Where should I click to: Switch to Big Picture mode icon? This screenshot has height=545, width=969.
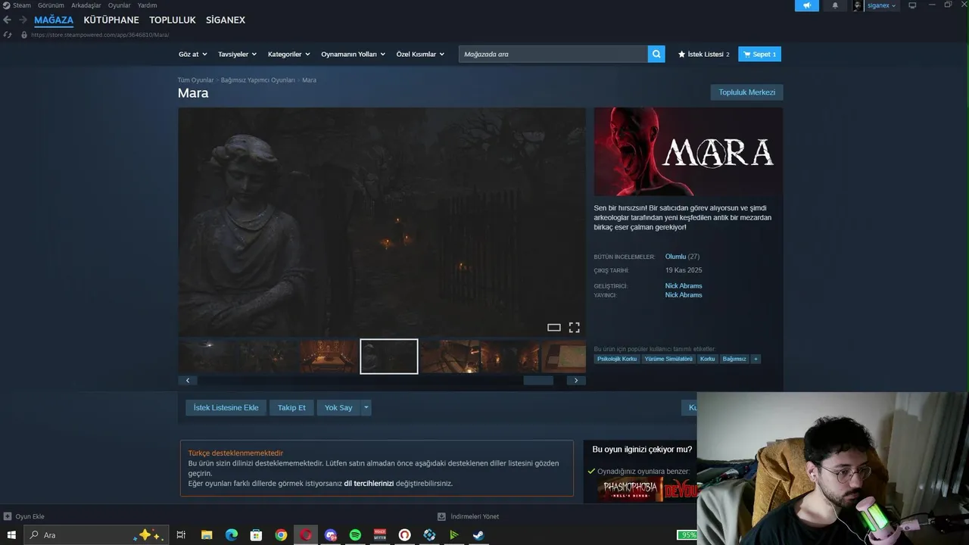click(x=912, y=5)
